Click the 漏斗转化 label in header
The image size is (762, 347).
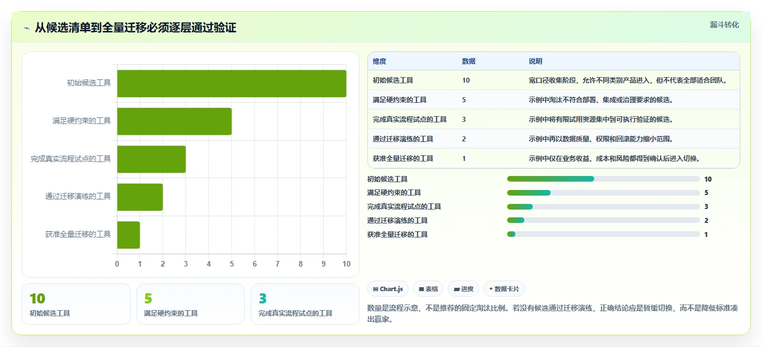coord(725,25)
